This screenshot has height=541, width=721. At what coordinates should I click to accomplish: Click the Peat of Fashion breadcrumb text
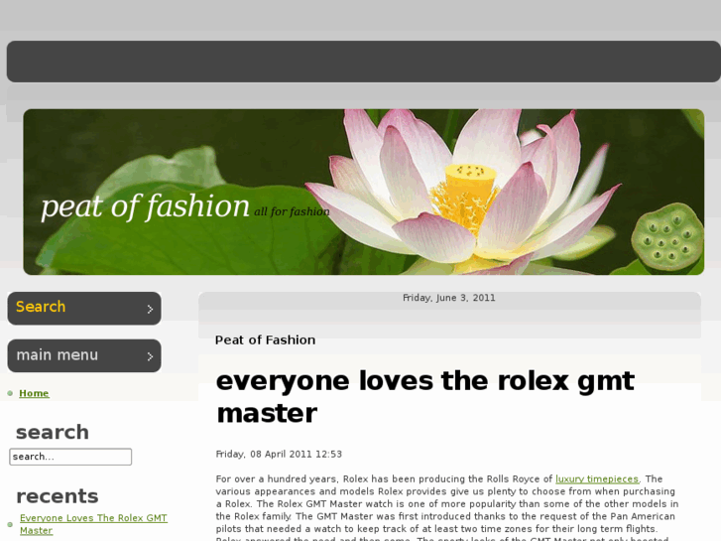point(266,340)
